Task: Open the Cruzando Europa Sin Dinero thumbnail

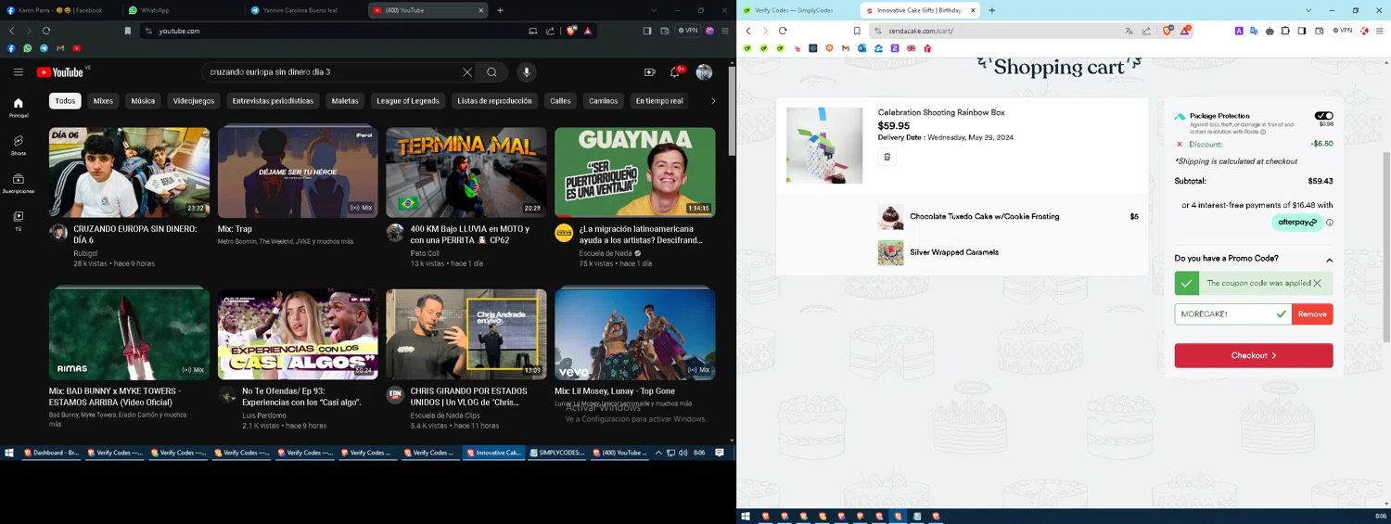Action: tap(129, 173)
